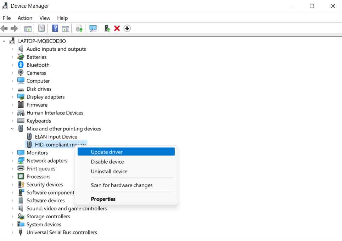Open the File menu
This screenshot has width=342, height=241.
[7, 18]
